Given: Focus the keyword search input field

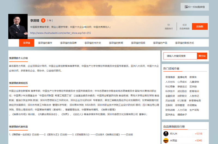Looking at the screenshot, I should 180,56.
